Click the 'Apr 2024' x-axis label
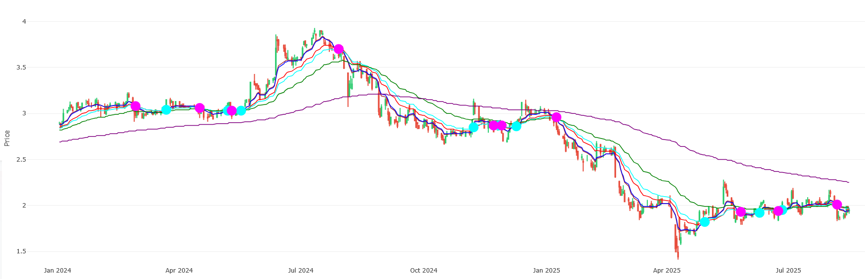 click(179, 271)
